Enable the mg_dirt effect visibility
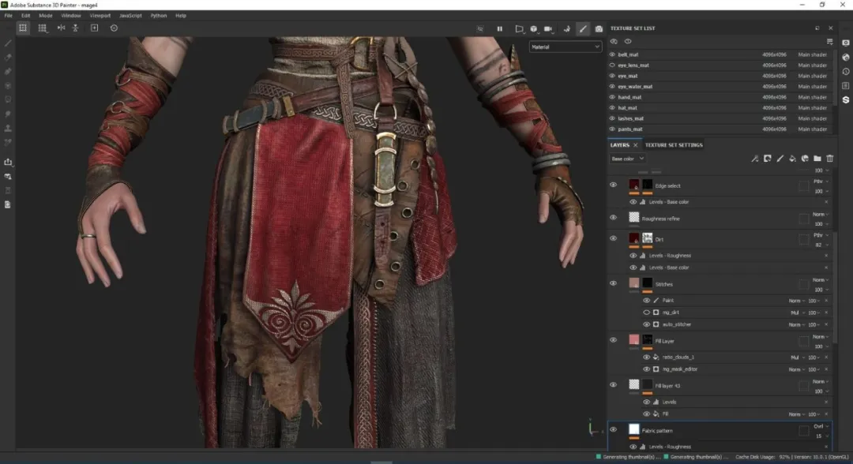The width and height of the screenshot is (853, 464). [646, 312]
